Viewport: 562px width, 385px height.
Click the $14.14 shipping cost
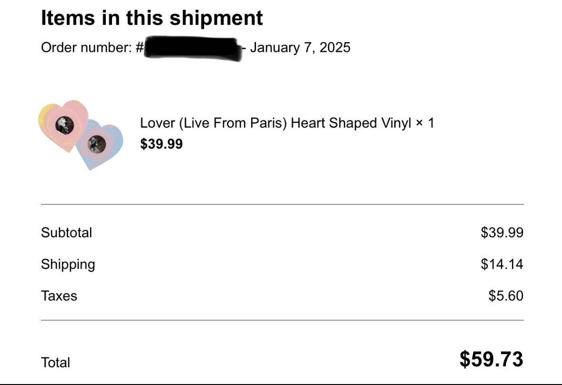pyautogui.click(x=502, y=264)
